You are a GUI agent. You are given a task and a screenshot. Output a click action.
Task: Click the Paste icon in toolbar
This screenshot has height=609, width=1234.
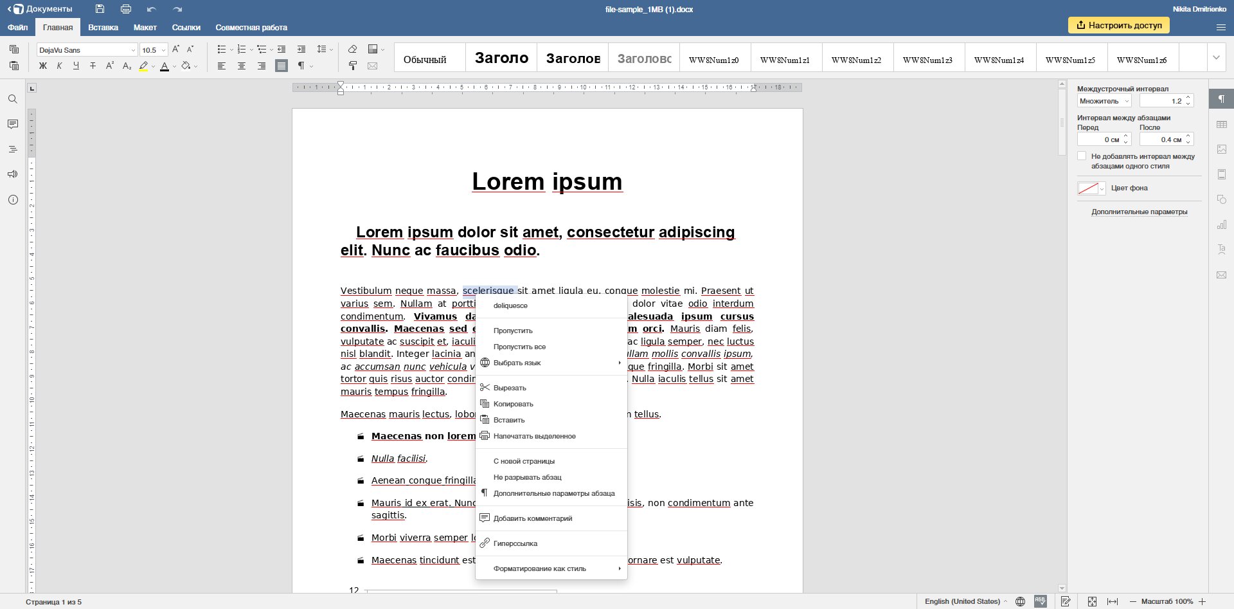tap(14, 66)
